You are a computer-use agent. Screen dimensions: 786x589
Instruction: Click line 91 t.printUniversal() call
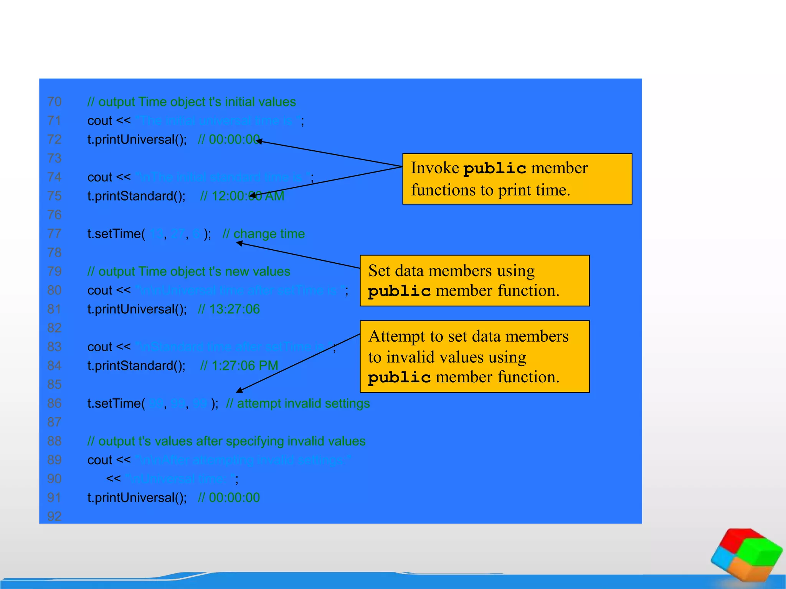tap(137, 498)
